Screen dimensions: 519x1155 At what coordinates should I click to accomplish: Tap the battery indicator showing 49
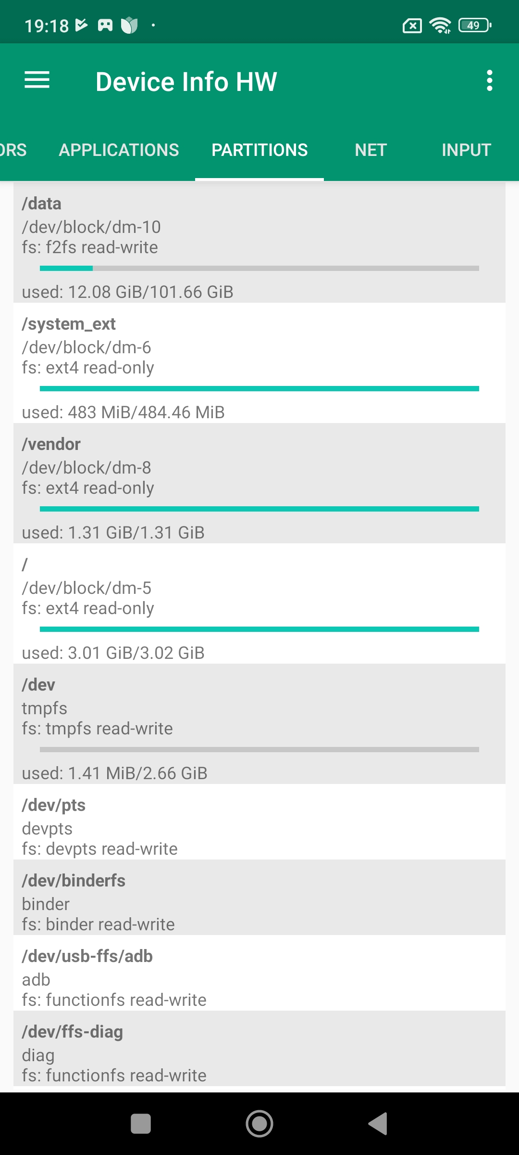(474, 25)
